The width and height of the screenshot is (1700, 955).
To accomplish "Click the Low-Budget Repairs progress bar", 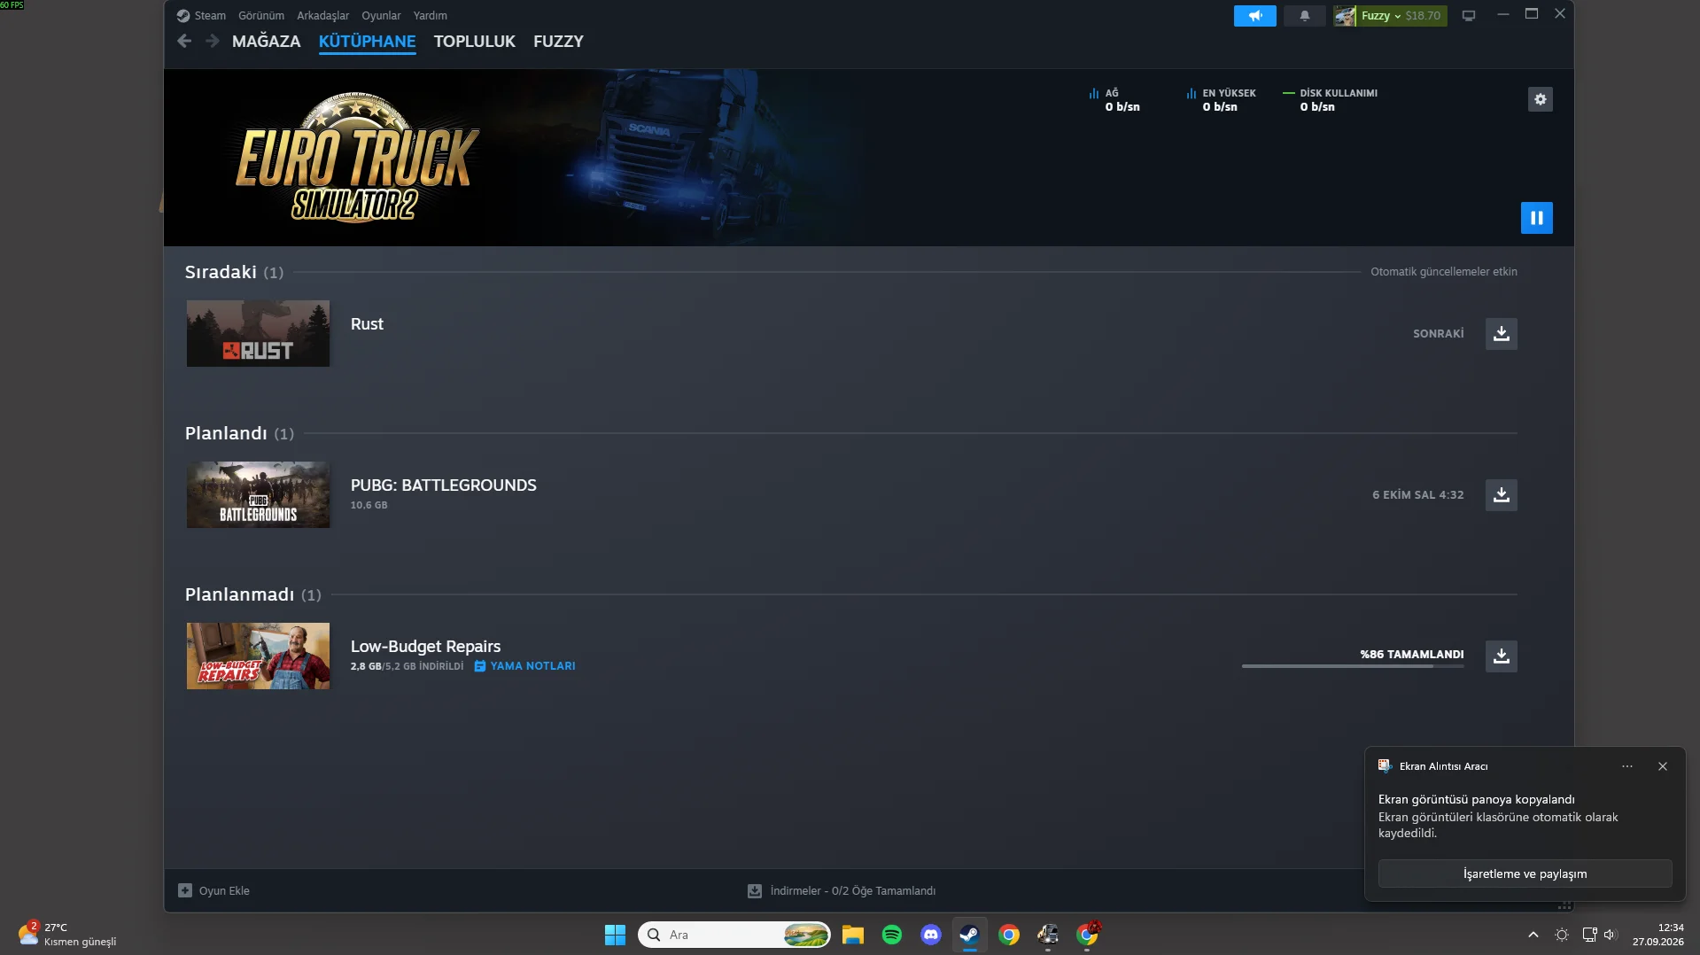I will (1352, 666).
